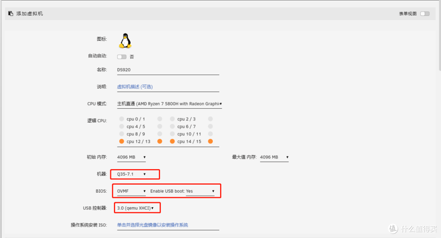This screenshot has width=441, height=238.
Task: Click the 'cpu 10 / 11' label text
Action: point(189,134)
